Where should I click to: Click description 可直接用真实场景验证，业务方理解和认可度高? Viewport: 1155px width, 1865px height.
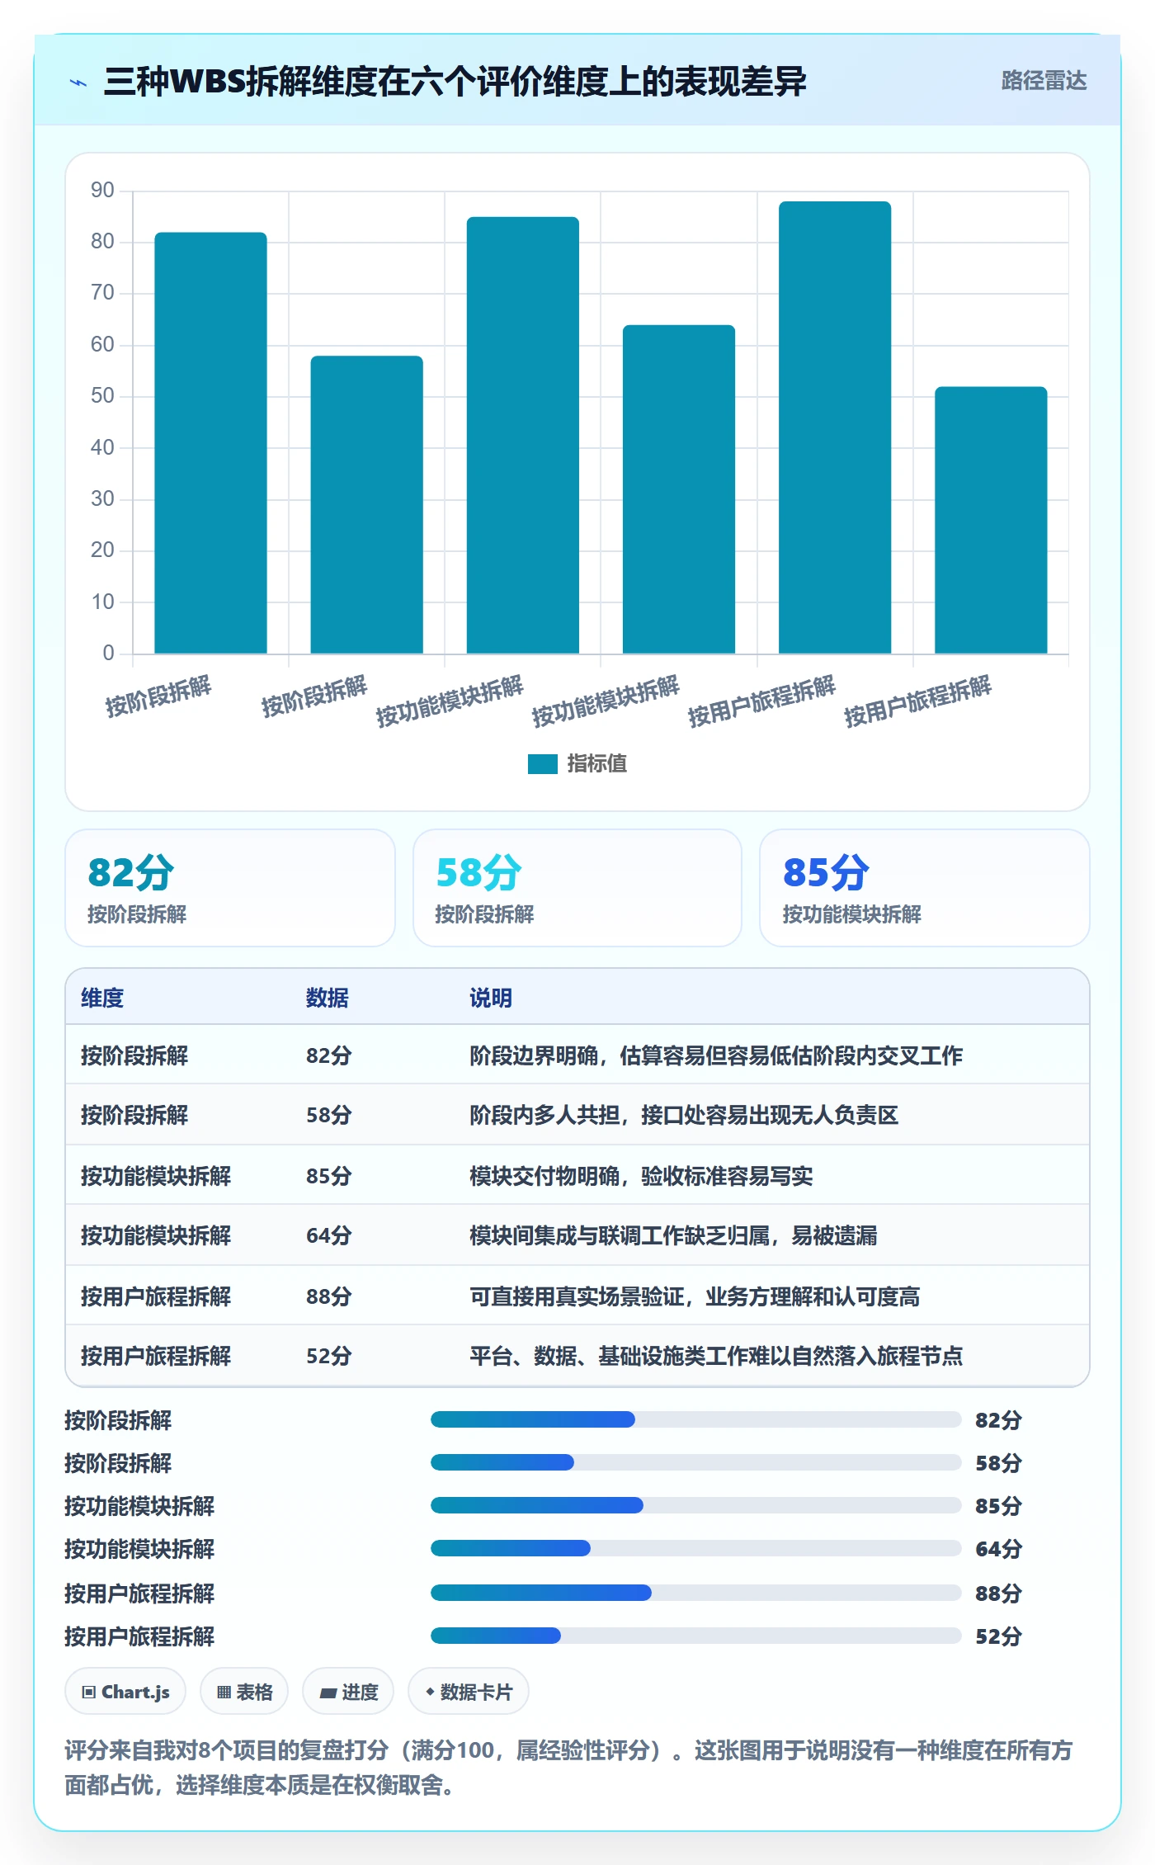[695, 1296]
